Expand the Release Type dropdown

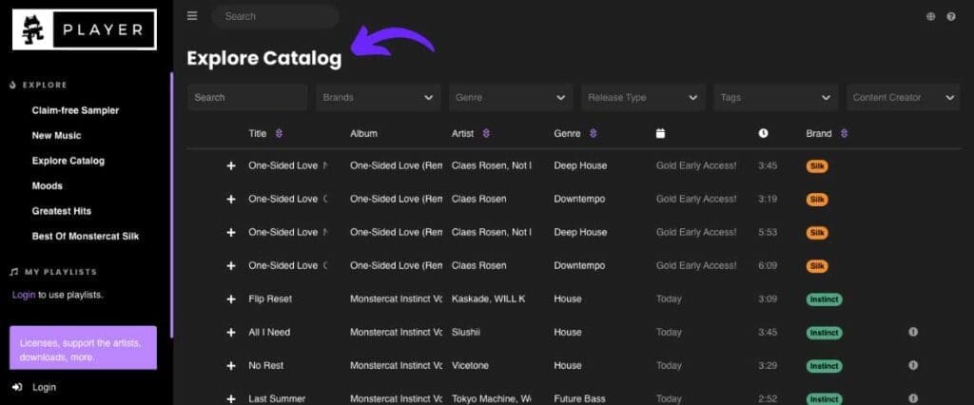(644, 98)
